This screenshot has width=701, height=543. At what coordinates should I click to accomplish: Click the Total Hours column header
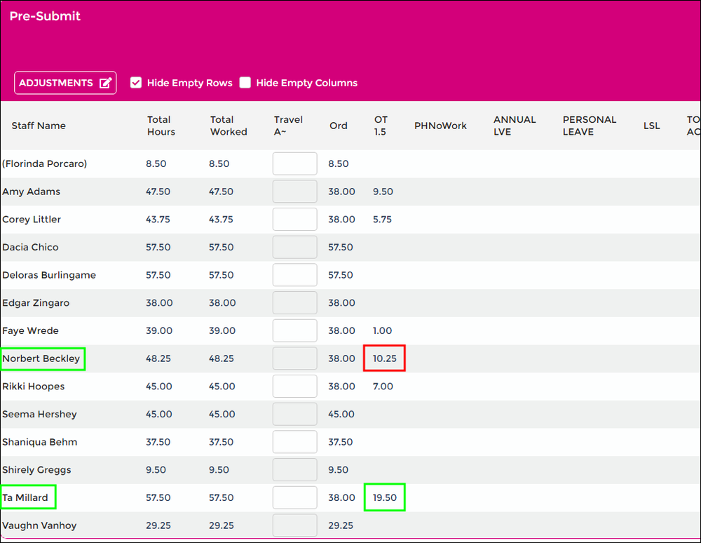pos(161,126)
